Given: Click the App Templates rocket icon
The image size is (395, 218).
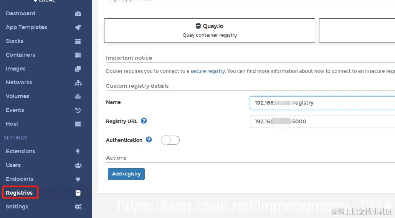Looking at the screenshot, I should pyautogui.click(x=78, y=28).
